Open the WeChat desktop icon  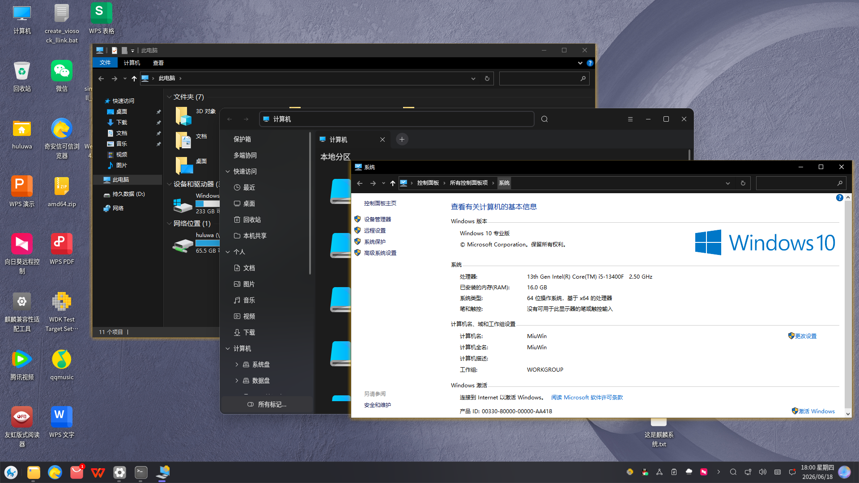pos(62,72)
